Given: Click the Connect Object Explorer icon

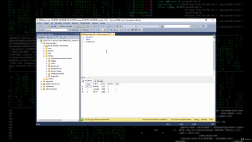Looking at the screenshot, I should coord(48,37).
